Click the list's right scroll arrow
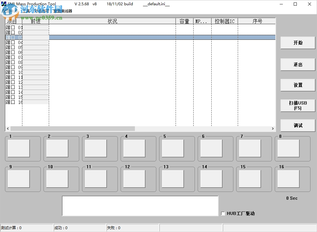The width and height of the screenshot is (317, 232). coord(273,129)
